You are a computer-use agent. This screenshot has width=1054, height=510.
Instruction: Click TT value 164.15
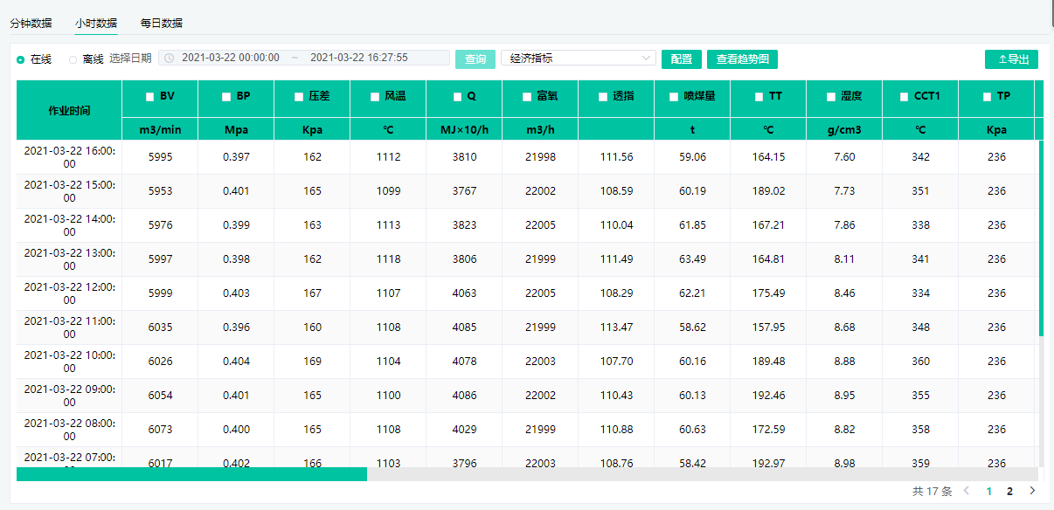tap(768, 157)
